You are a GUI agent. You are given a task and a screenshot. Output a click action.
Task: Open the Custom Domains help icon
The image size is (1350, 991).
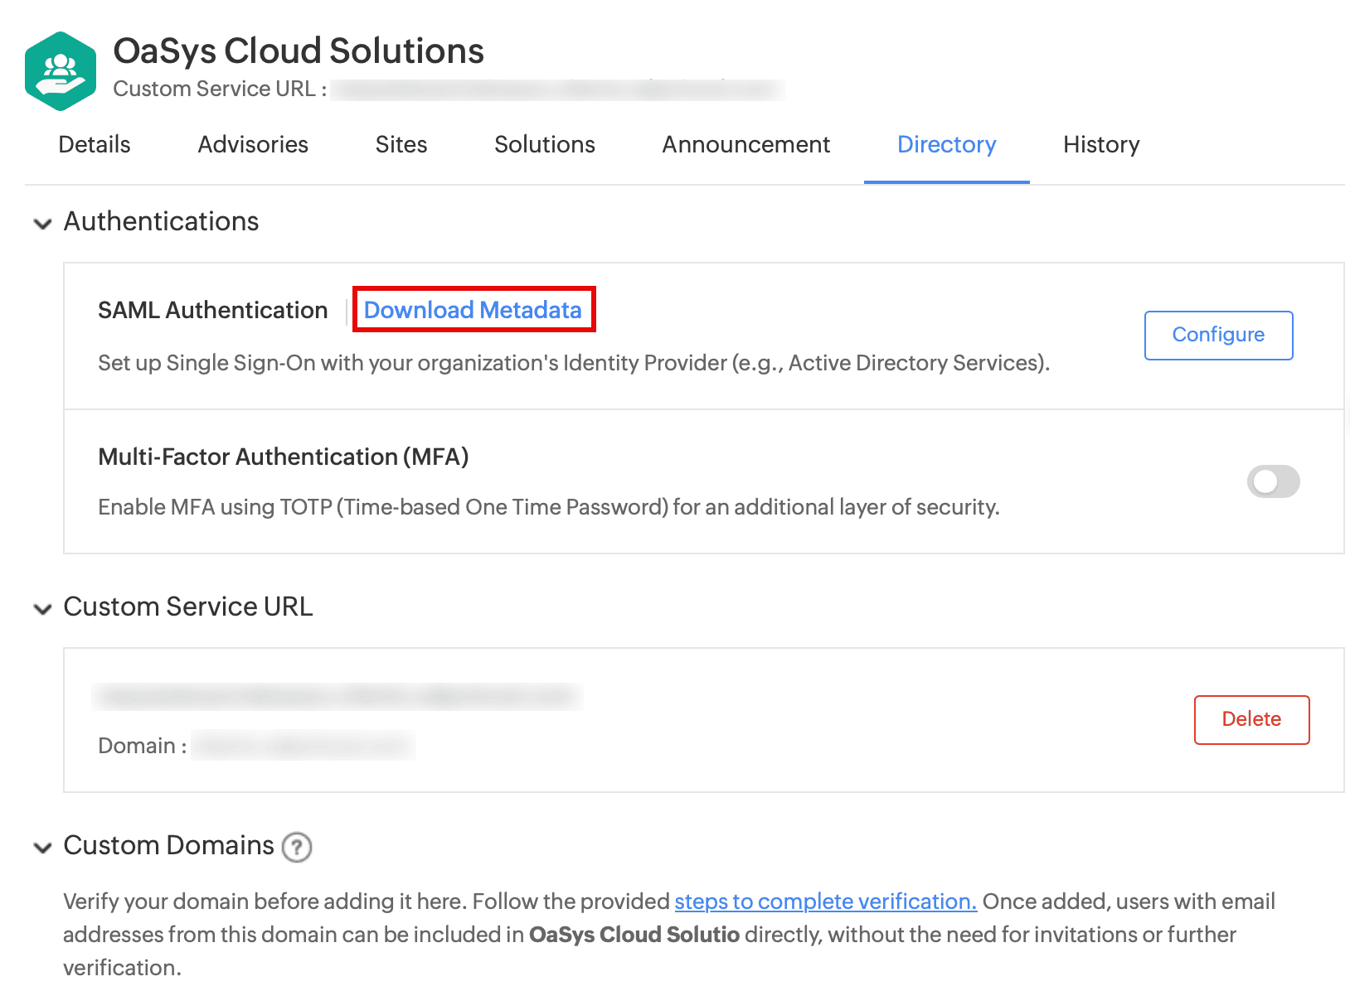297,847
